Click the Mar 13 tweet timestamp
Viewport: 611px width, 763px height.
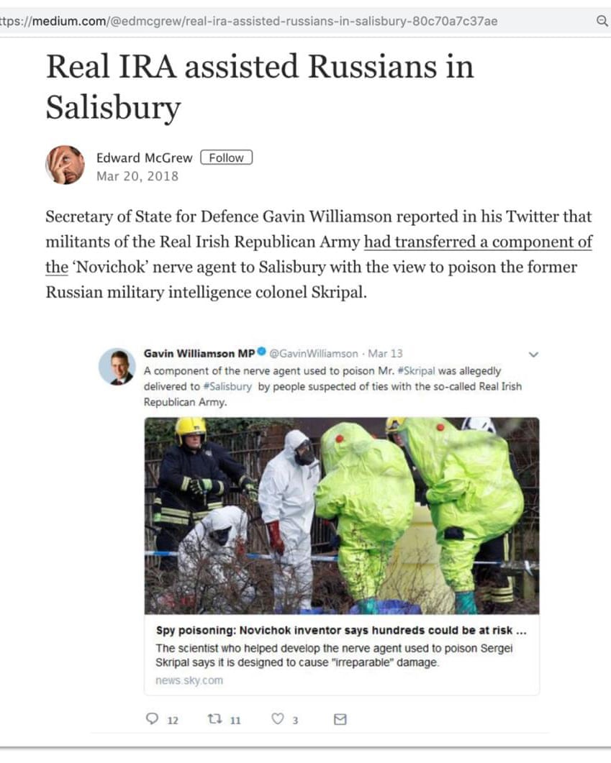click(x=385, y=353)
